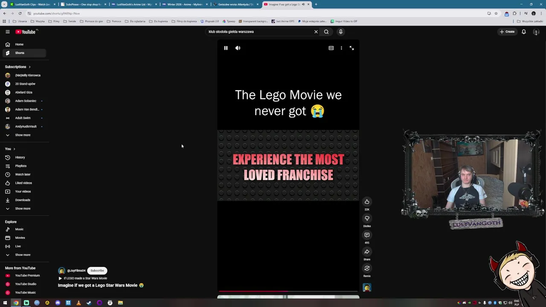
Task: Open Music in Explore
Action: (x=23, y=229)
